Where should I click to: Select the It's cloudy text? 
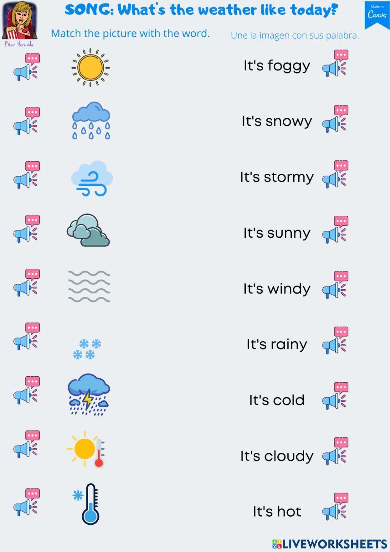[x=277, y=456]
